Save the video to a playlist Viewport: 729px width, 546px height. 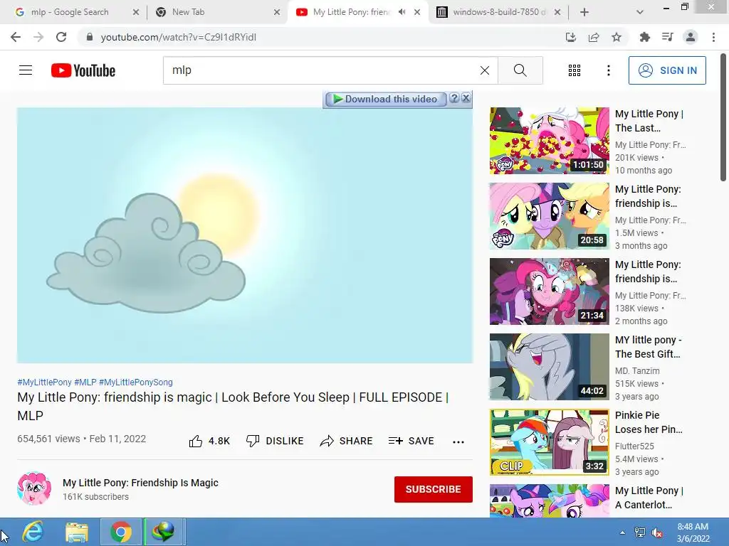coord(411,441)
